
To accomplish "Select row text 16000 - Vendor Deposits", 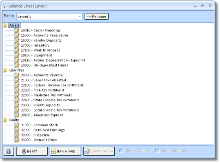I will coord(41,40).
